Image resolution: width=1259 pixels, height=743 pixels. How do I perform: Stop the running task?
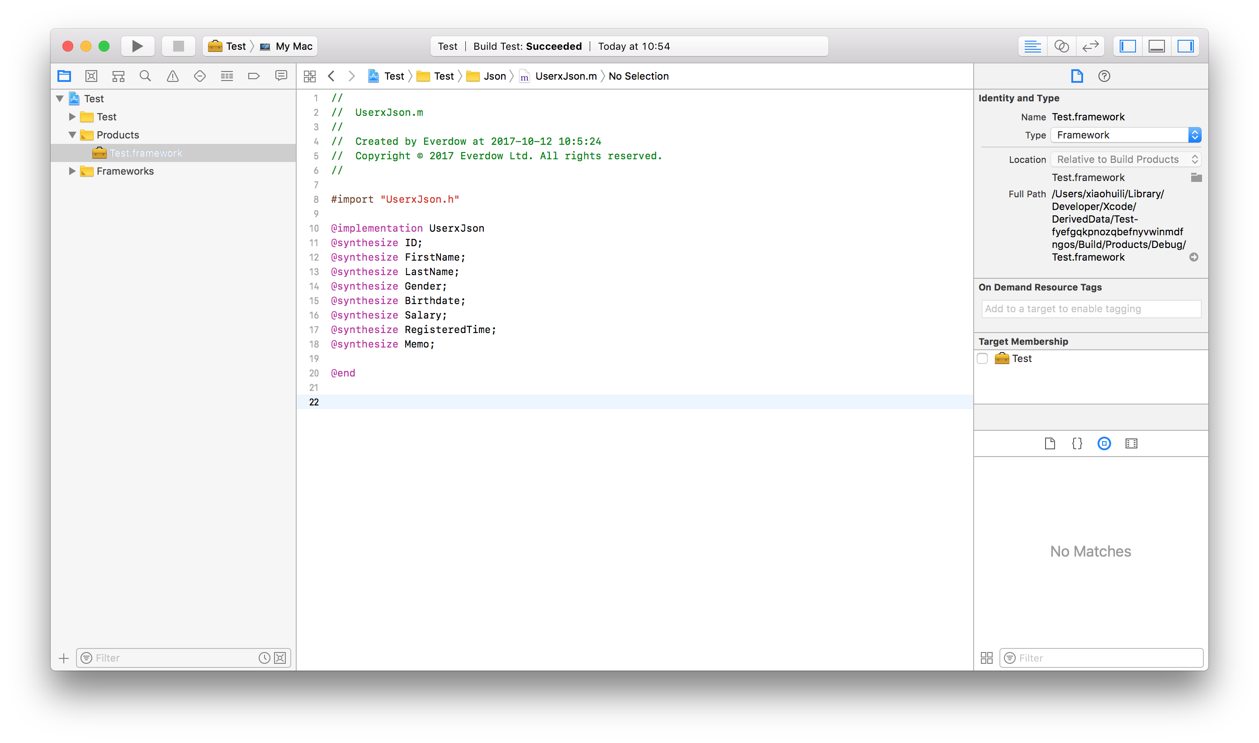(178, 46)
